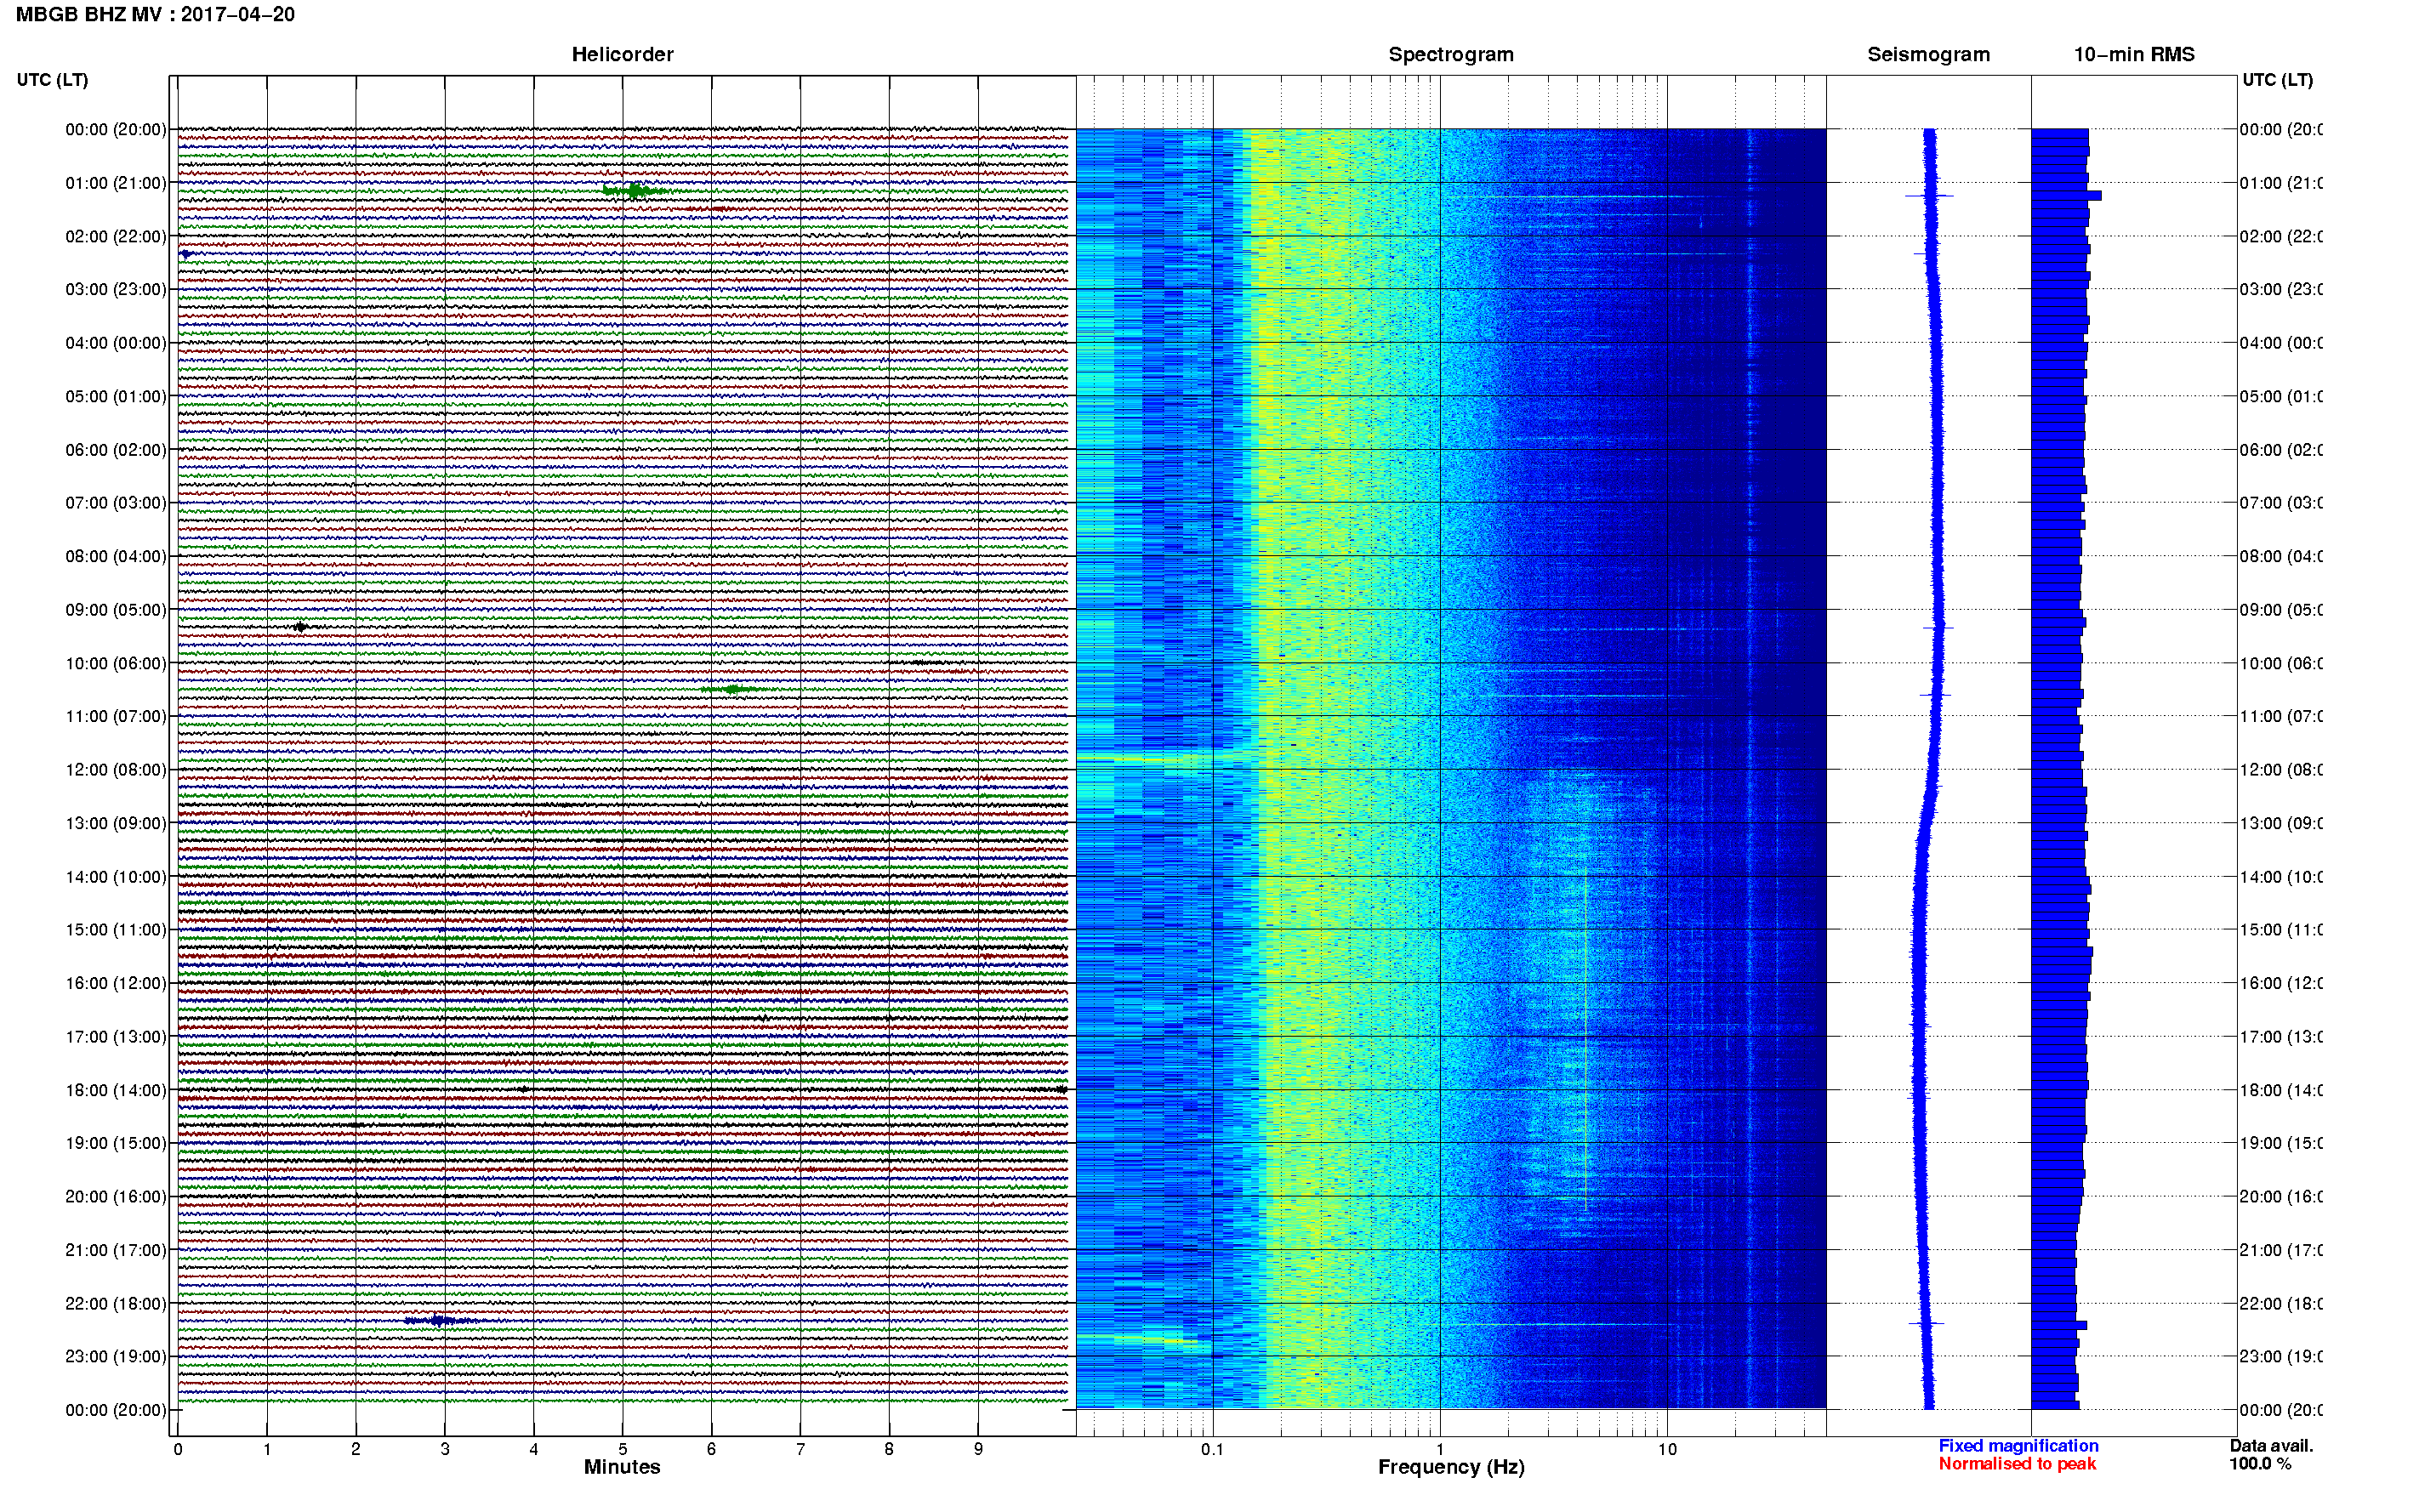This screenshot has width=2419, height=1512.
Task: Click the left '15:00 (11:00)' time label
Action: coord(116,930)
